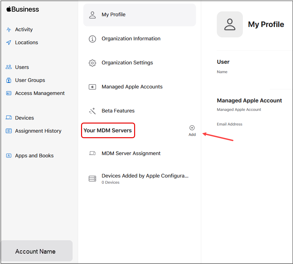Click the Add label under plus icon
Screen dimensions: 293x264
click(x=192, y=135)
